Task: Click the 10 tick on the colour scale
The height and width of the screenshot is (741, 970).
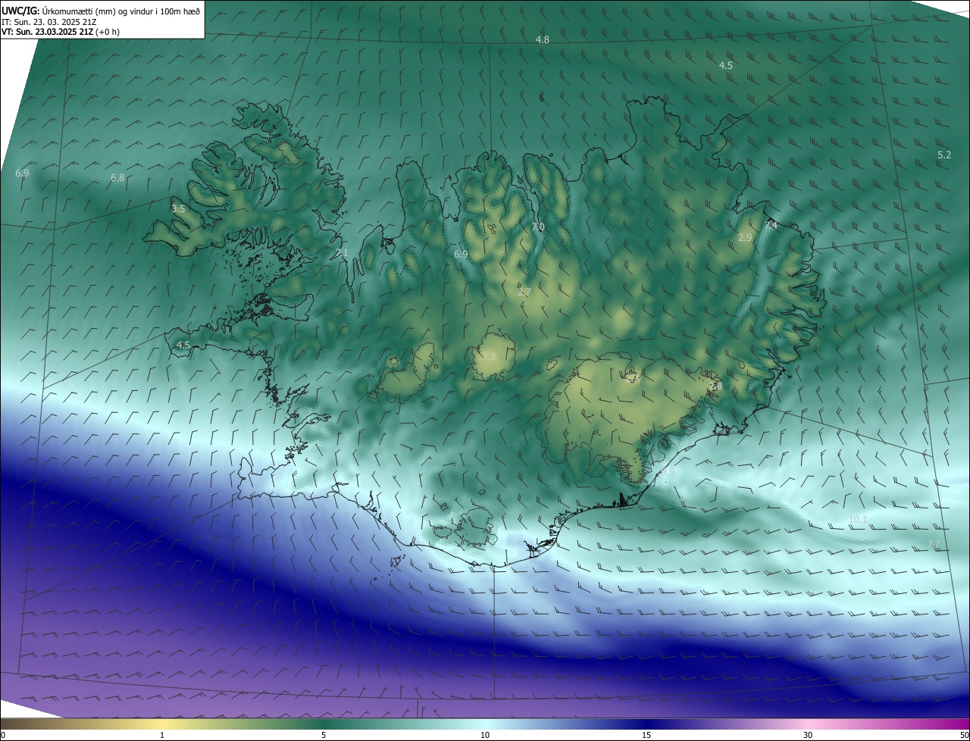Action: coord(485,735)
